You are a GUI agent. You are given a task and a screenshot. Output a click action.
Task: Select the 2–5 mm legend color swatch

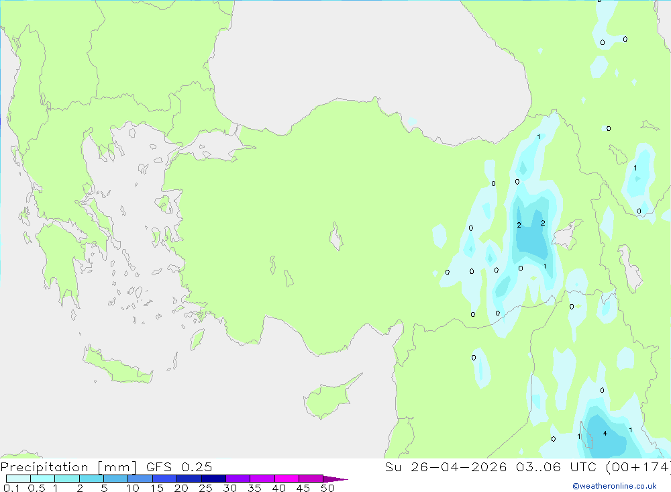coord(91,479)
